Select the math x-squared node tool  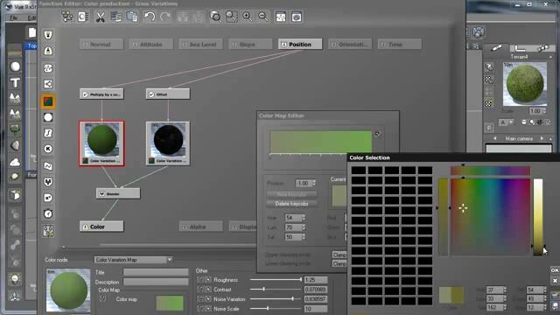click(x=48, y=198)
